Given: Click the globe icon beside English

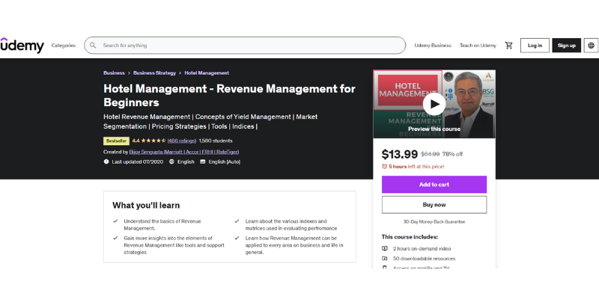Looking at the screenshot, I should 171,161.
